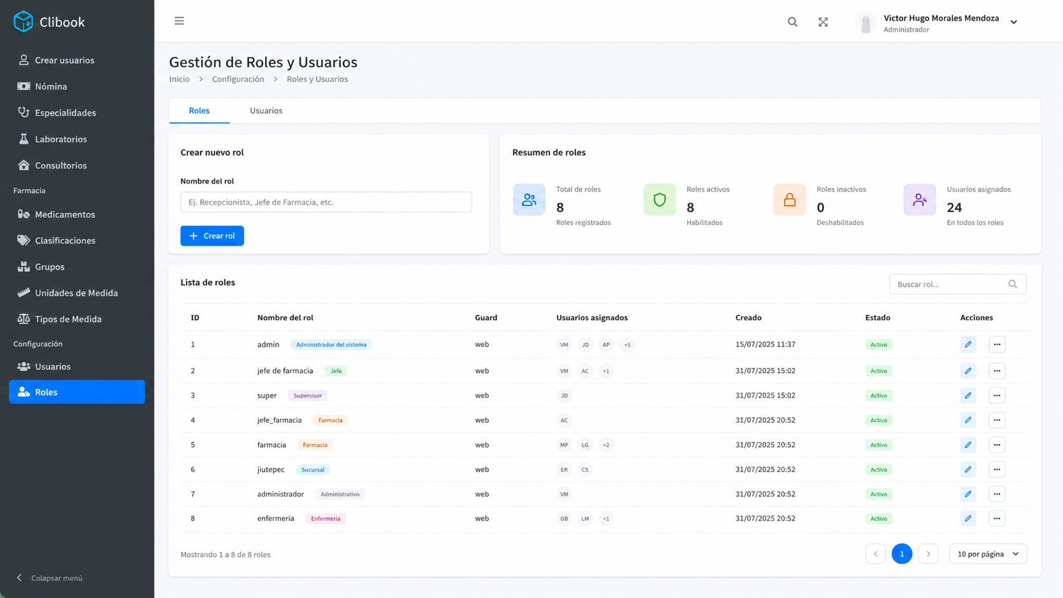The height and width of the screenshot is (598, 1063).
Task: Open the 10 por página dropdown
Action: point(987,554)
